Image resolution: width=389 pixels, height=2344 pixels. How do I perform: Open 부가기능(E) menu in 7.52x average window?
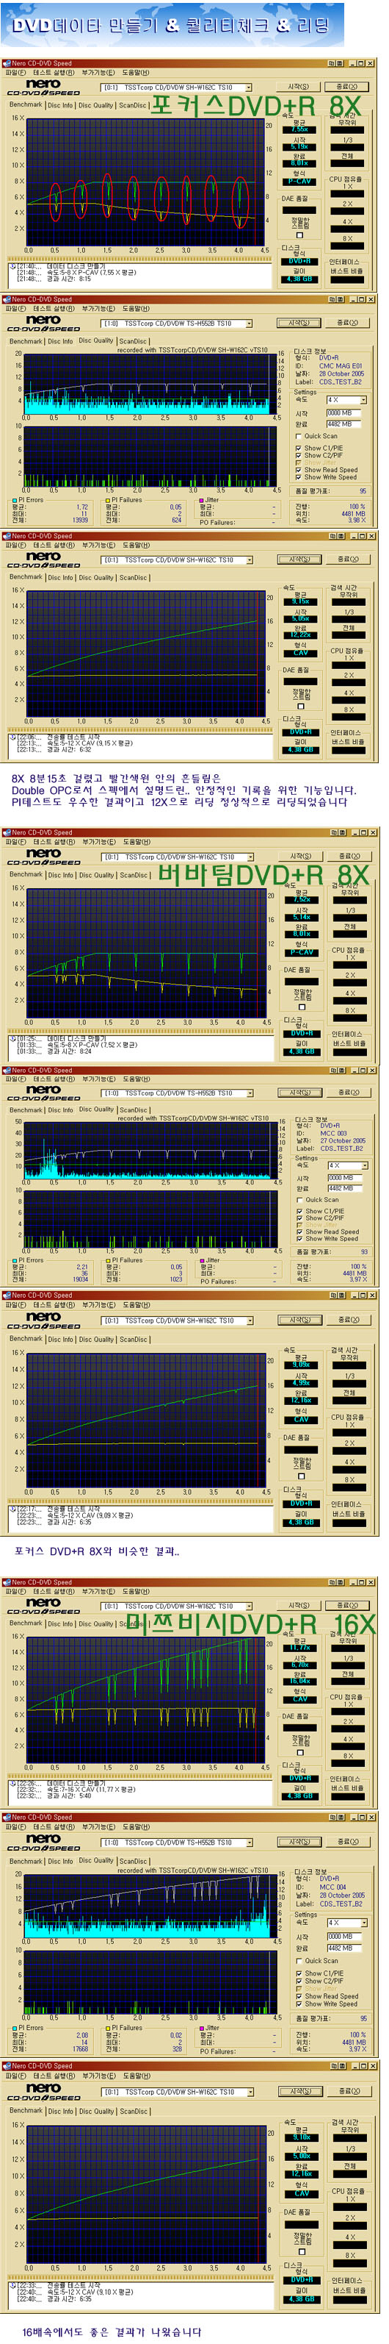coord(98,842)
